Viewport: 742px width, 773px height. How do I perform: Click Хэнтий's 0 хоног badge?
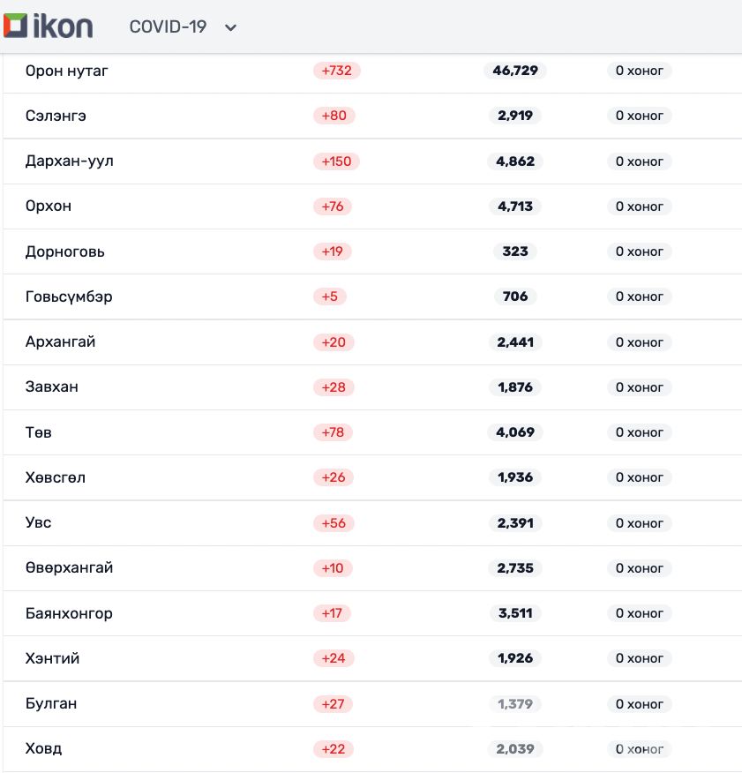tap(639, 658)
